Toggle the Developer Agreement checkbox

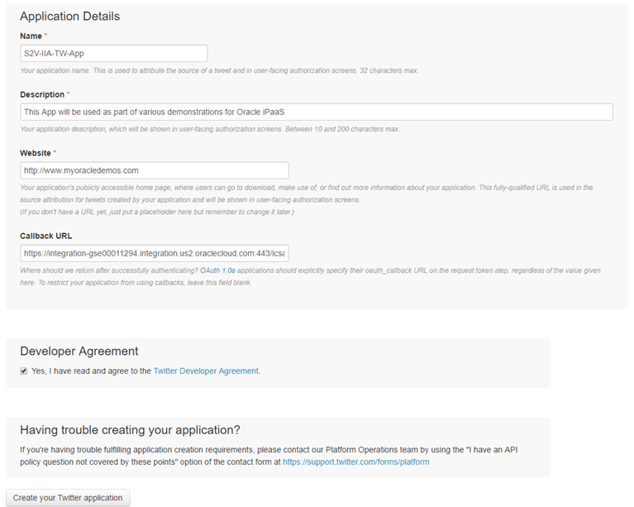[x=24, y=371]
